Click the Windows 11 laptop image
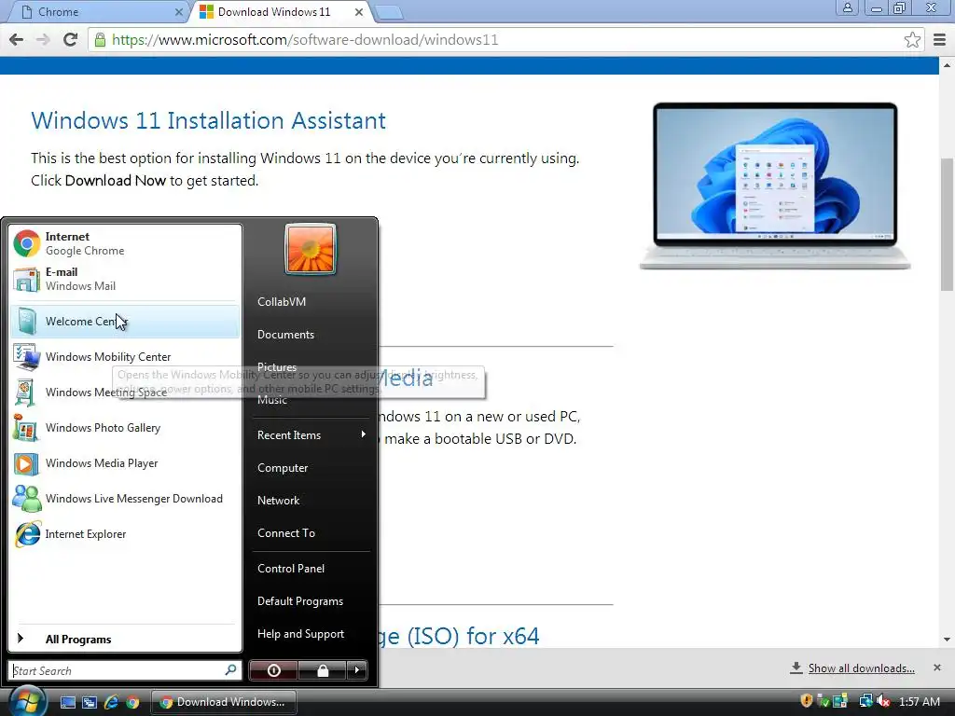955x716 pixels. [x=775, y=186]
